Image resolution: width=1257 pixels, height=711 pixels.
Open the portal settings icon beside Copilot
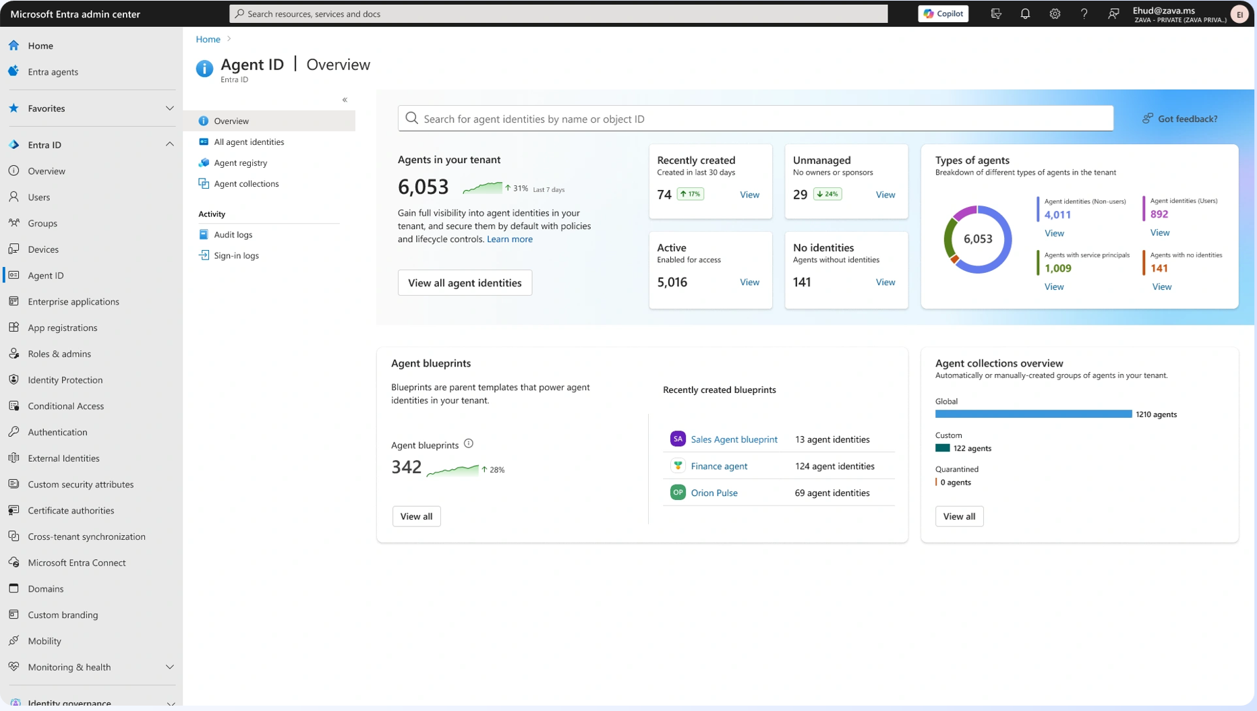[996, 13]
